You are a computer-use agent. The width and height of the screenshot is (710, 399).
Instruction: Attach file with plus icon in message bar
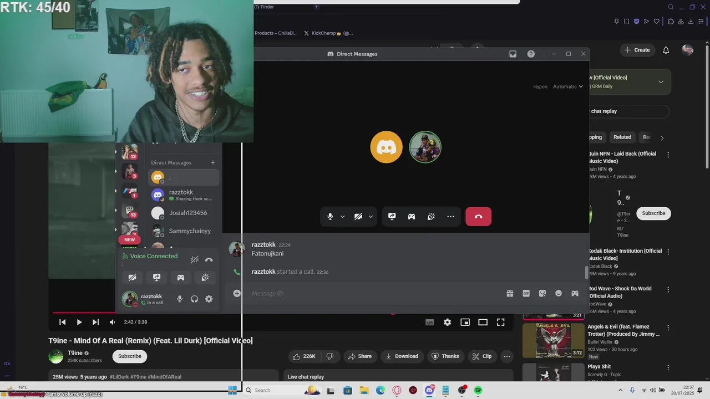coord(237,293)
